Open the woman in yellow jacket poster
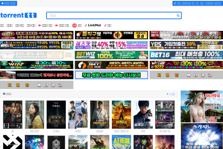 [x=35, y=115]
